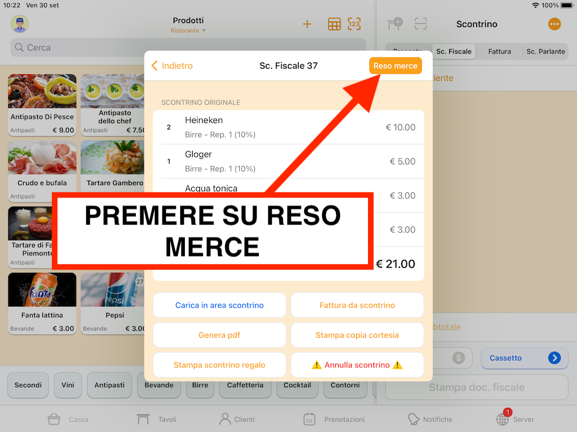Viewport: 577px width, 432px height.
Task: Add a new product with plus icon
Action: click(x=307, y=24)
